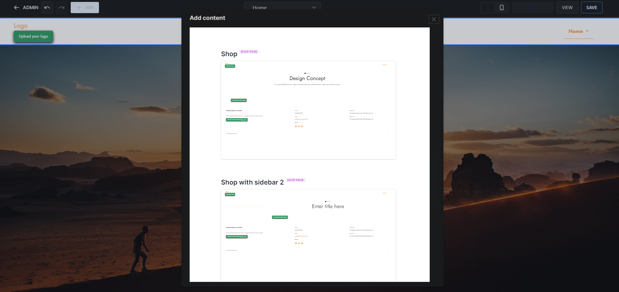Click the redo arrow icon
619x292 pixels.
62,8
